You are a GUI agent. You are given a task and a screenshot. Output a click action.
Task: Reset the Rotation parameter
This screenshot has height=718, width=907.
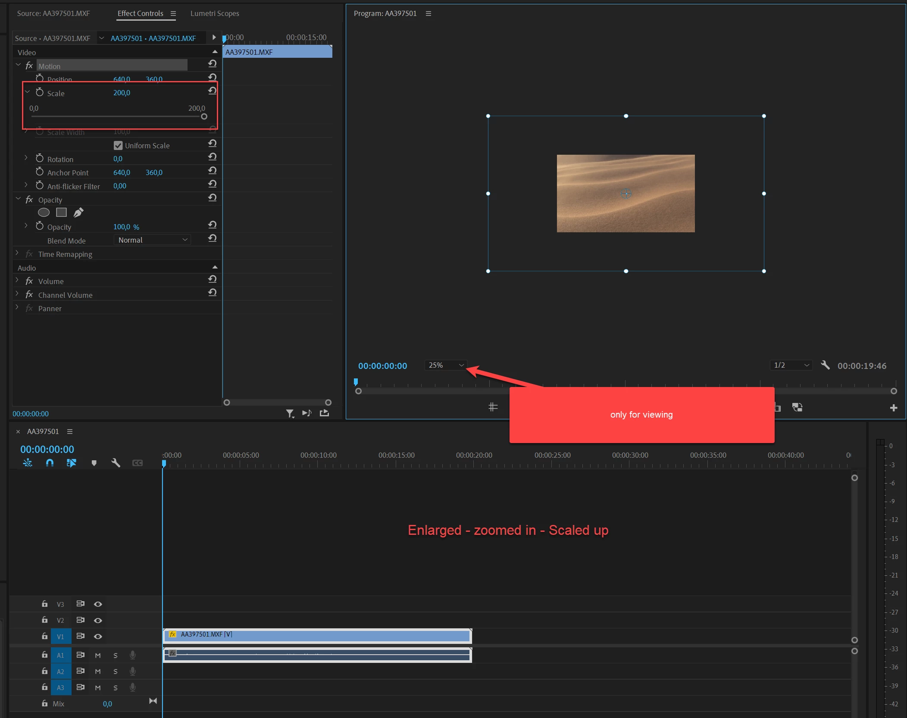[x=212, y=157]
